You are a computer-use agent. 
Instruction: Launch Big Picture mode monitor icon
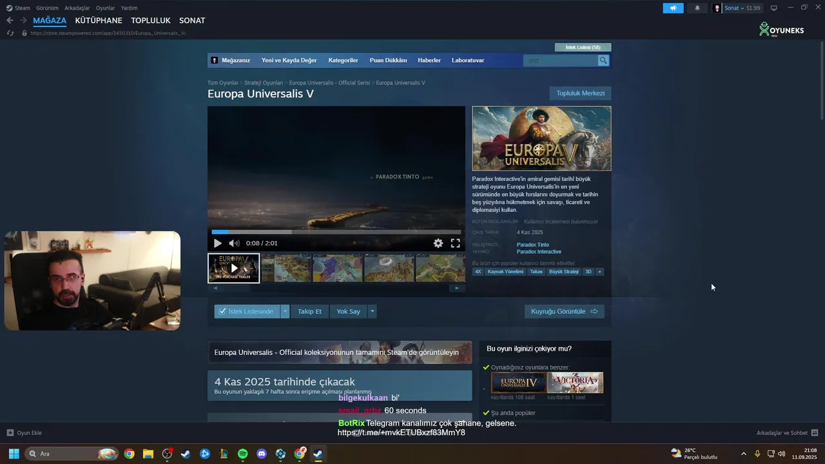[774, 8]
